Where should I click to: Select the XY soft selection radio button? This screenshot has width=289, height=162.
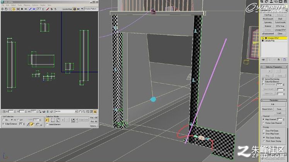12,120
